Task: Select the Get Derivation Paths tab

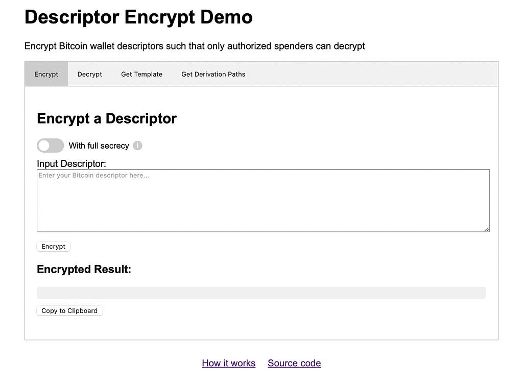Action: point(213,74)
